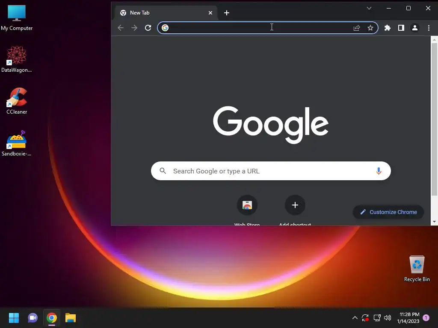Screen dimensions: 438x328
Task: Click the Search Google or type a URL box
Action: [x=271, y=171]
